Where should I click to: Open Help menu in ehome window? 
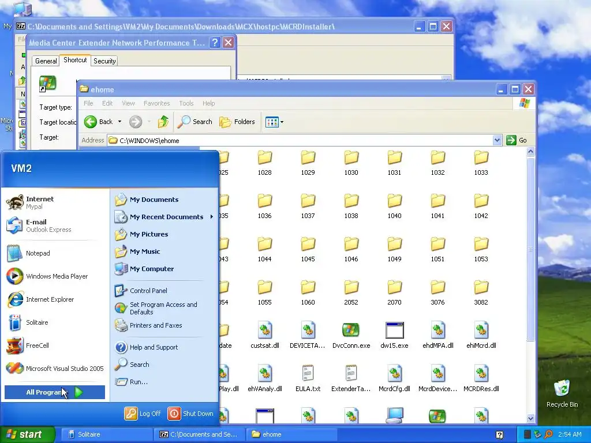pos(208,103)
